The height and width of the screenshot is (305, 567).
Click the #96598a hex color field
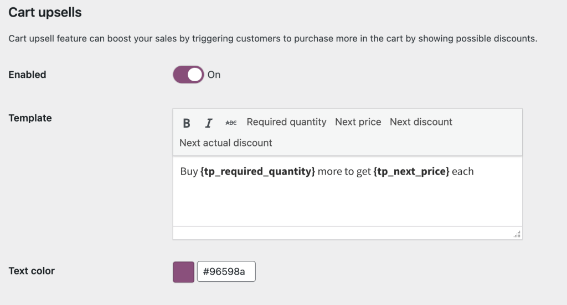point(226,272)
